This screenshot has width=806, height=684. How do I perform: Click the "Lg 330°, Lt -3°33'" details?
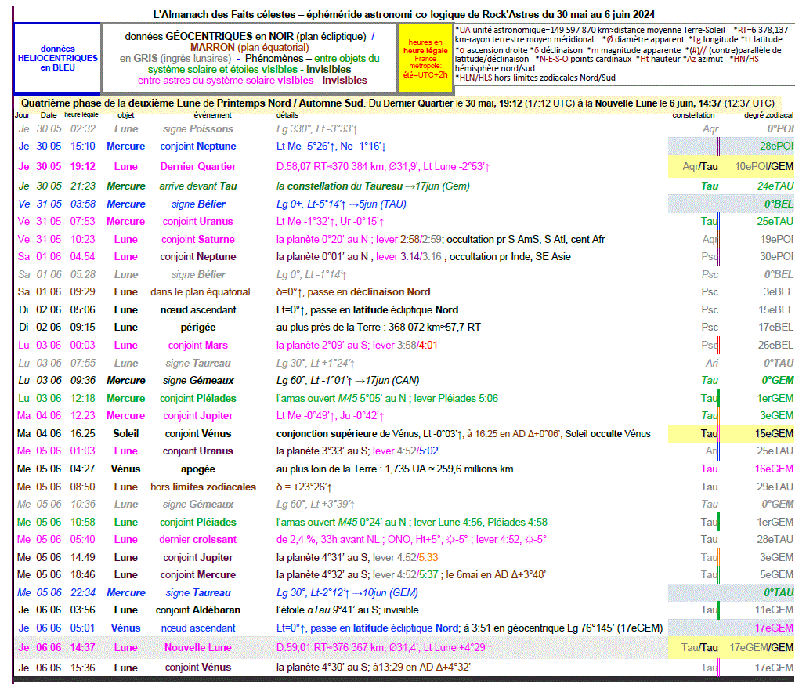316,128
